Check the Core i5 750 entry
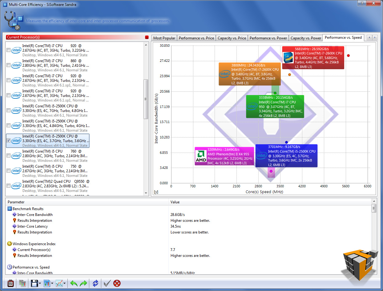The width and height of the screenshot is (383, 291). pos(8,171)
